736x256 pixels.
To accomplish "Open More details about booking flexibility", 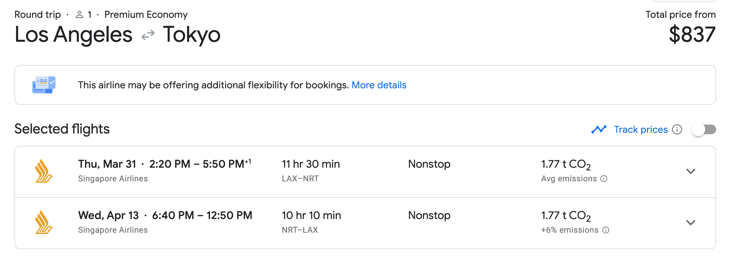I will coord(379,85).
